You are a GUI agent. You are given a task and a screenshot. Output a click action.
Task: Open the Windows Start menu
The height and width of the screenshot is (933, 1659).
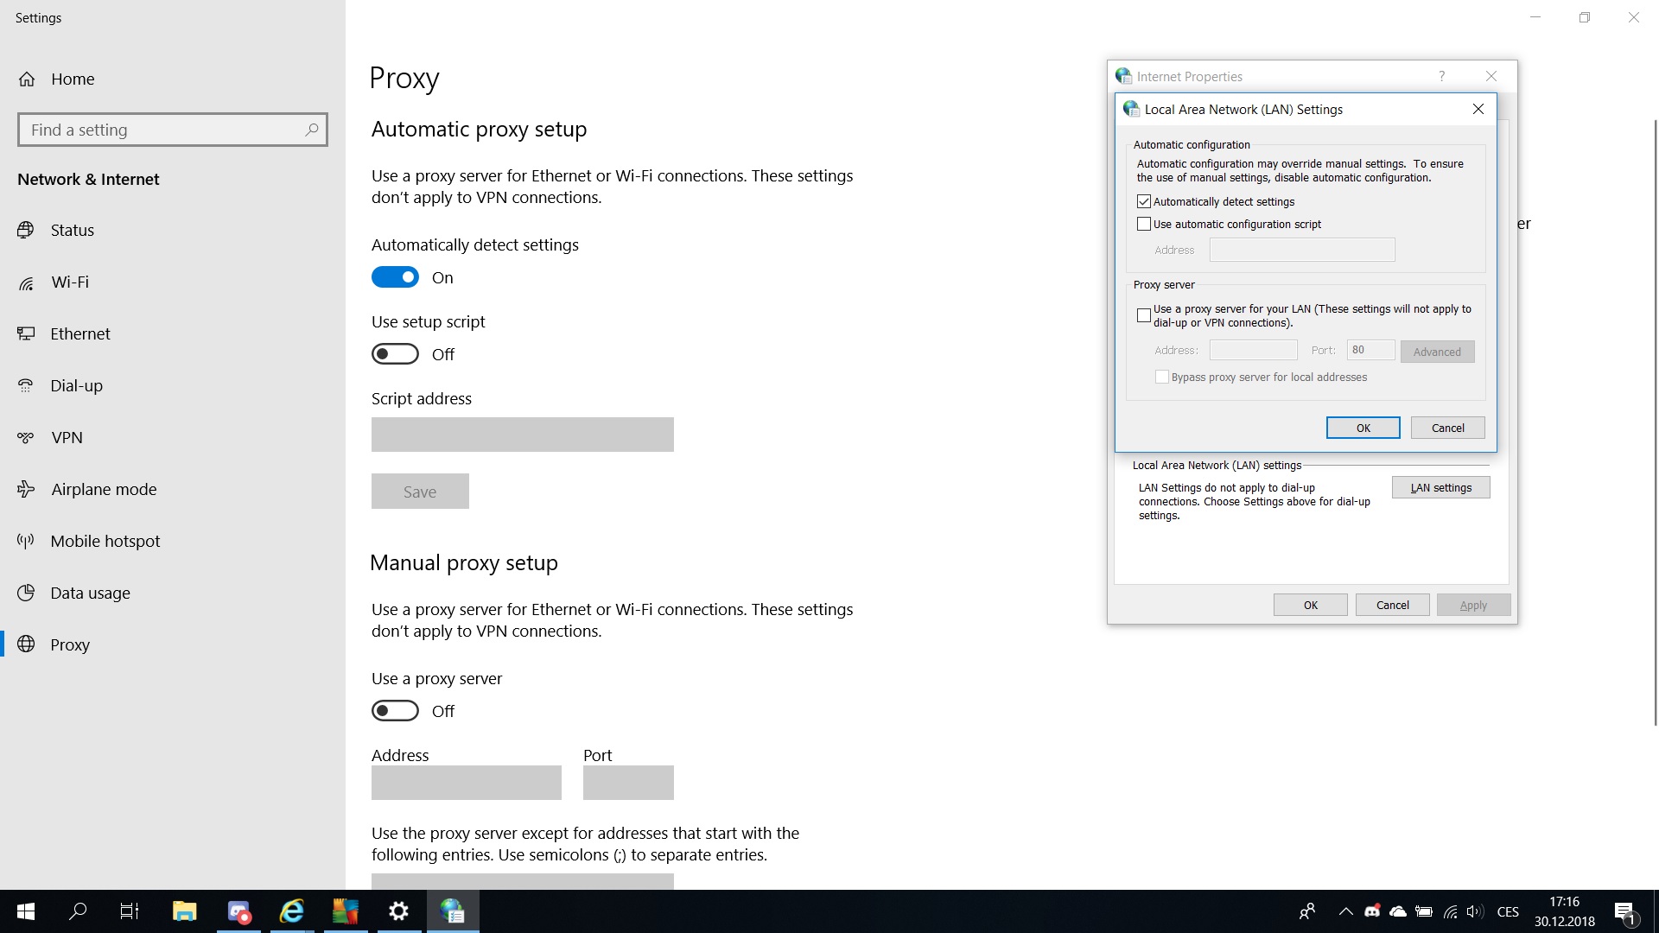26,911
